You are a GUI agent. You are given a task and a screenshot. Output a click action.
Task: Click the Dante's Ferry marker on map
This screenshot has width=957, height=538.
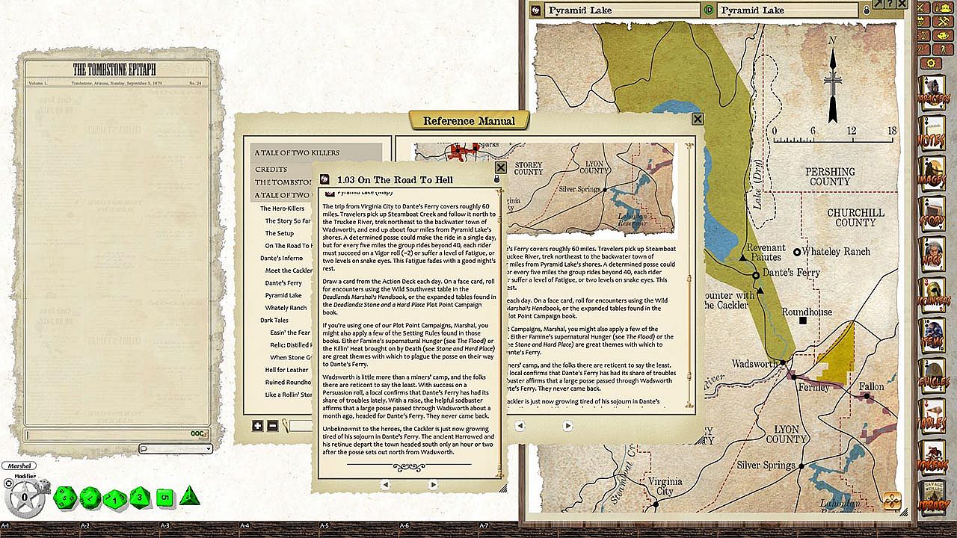click(x=756, y=275)
